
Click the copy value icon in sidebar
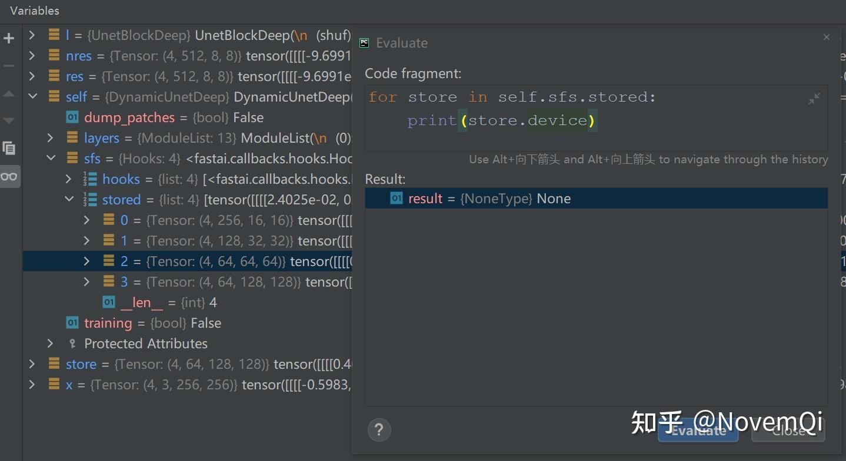tap(9, 148)
